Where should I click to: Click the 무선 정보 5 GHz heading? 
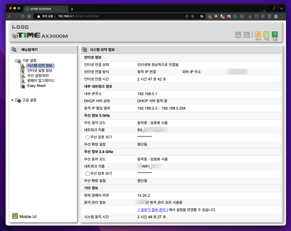[x=97, y=115]
